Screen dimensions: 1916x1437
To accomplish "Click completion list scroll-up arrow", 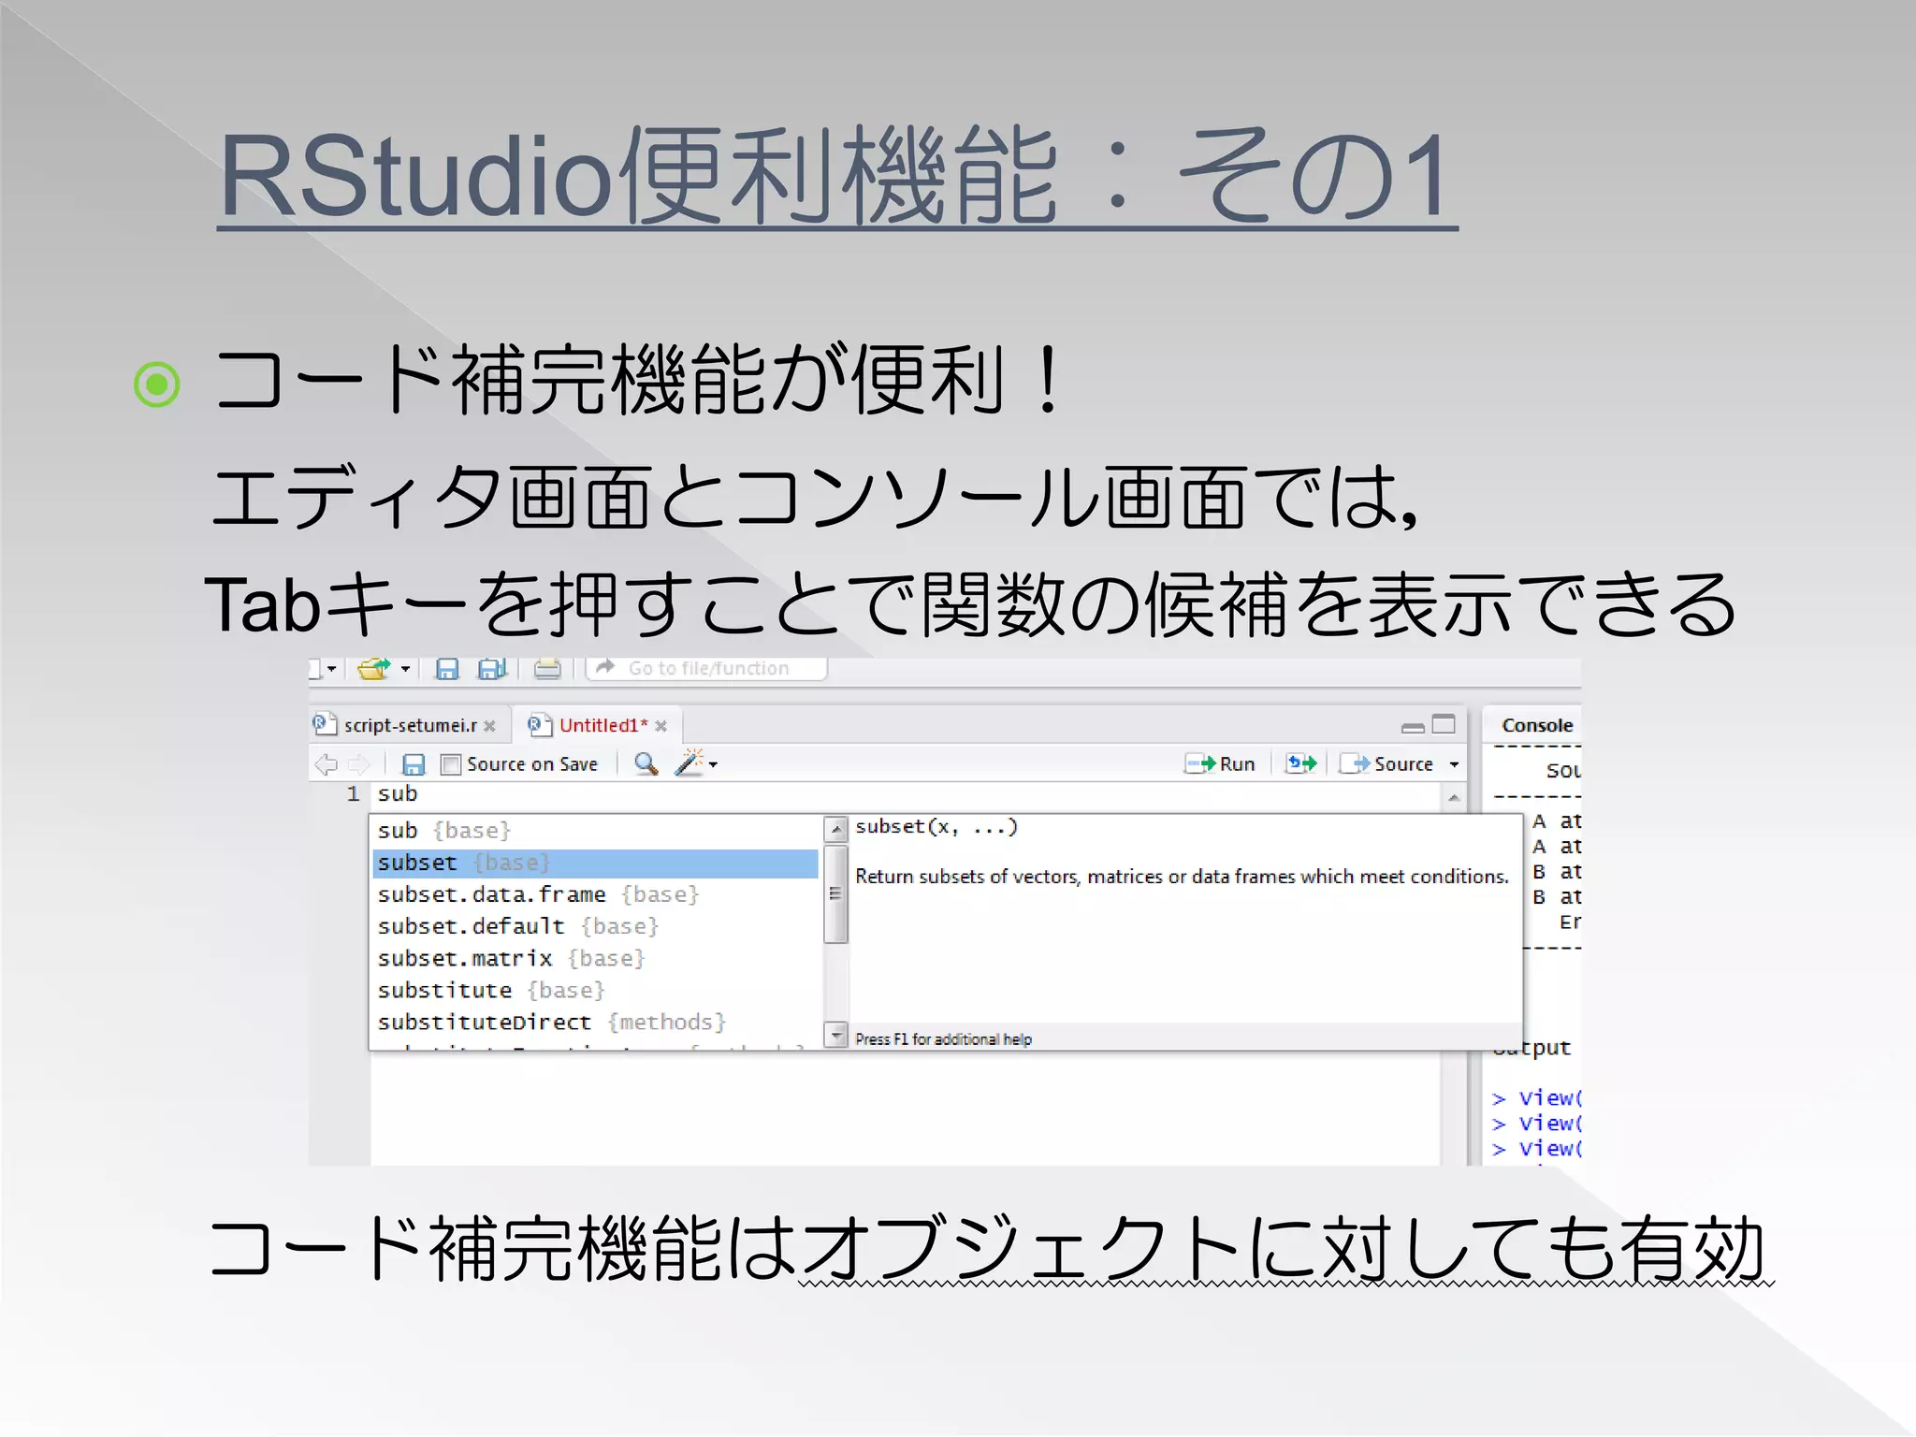I will pyautogui.click(x=835, y=830).
